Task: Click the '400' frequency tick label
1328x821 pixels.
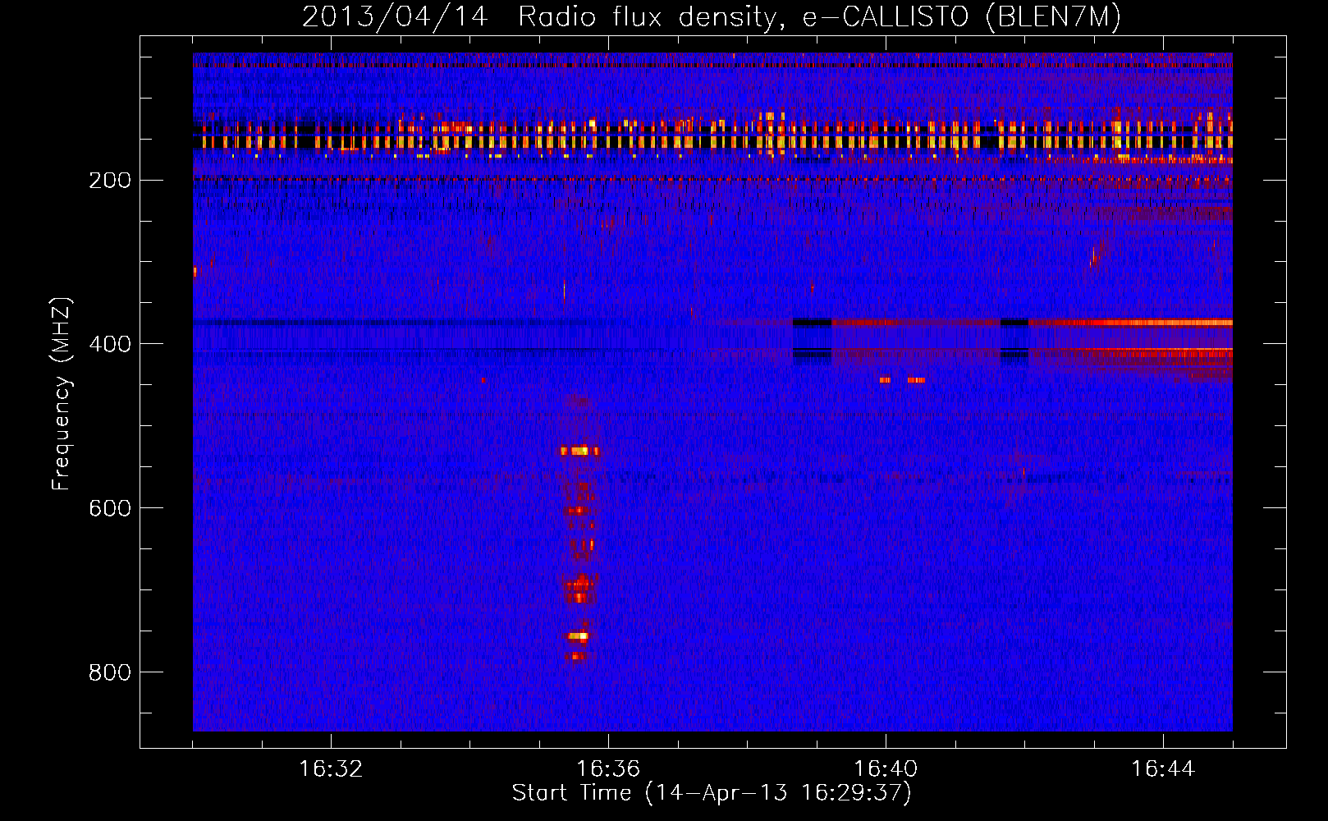Action: pyautogui.click(x=110, y=344)
